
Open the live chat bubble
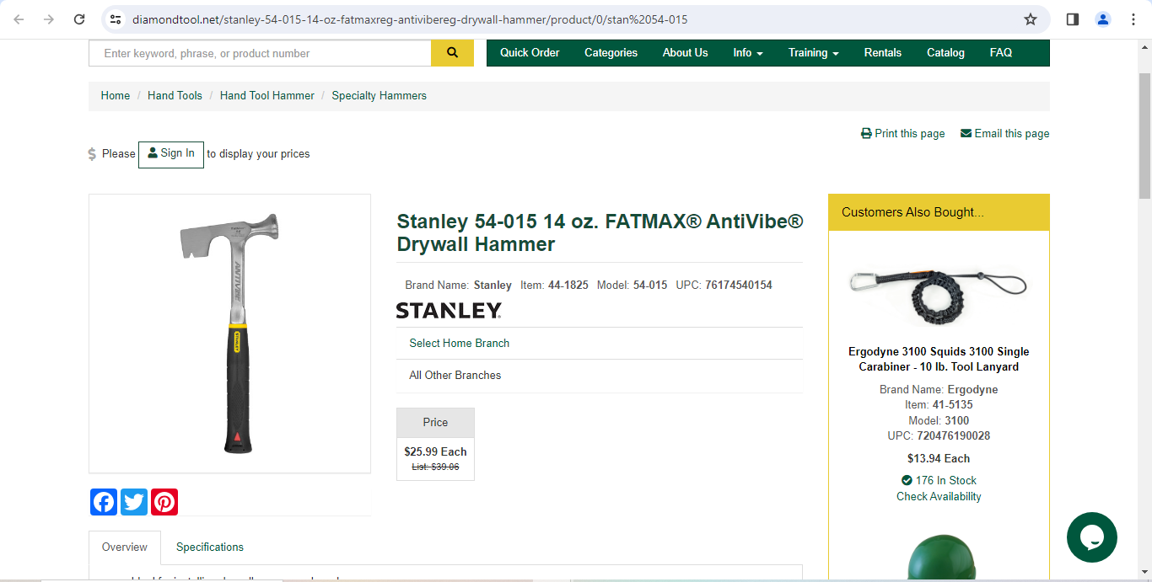[x=1092, y=537]
